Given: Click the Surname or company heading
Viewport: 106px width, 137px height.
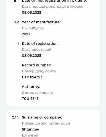Looking at the screenshot, I should [42, 117].
